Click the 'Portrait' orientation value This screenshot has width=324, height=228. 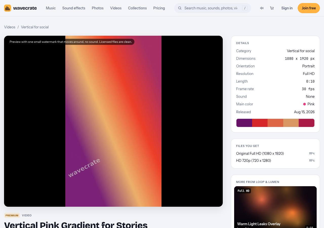click(x=308, y=66)
